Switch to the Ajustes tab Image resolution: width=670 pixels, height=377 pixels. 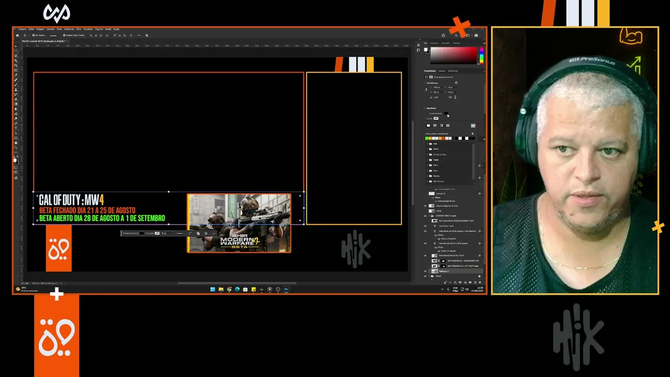(442, 71)
